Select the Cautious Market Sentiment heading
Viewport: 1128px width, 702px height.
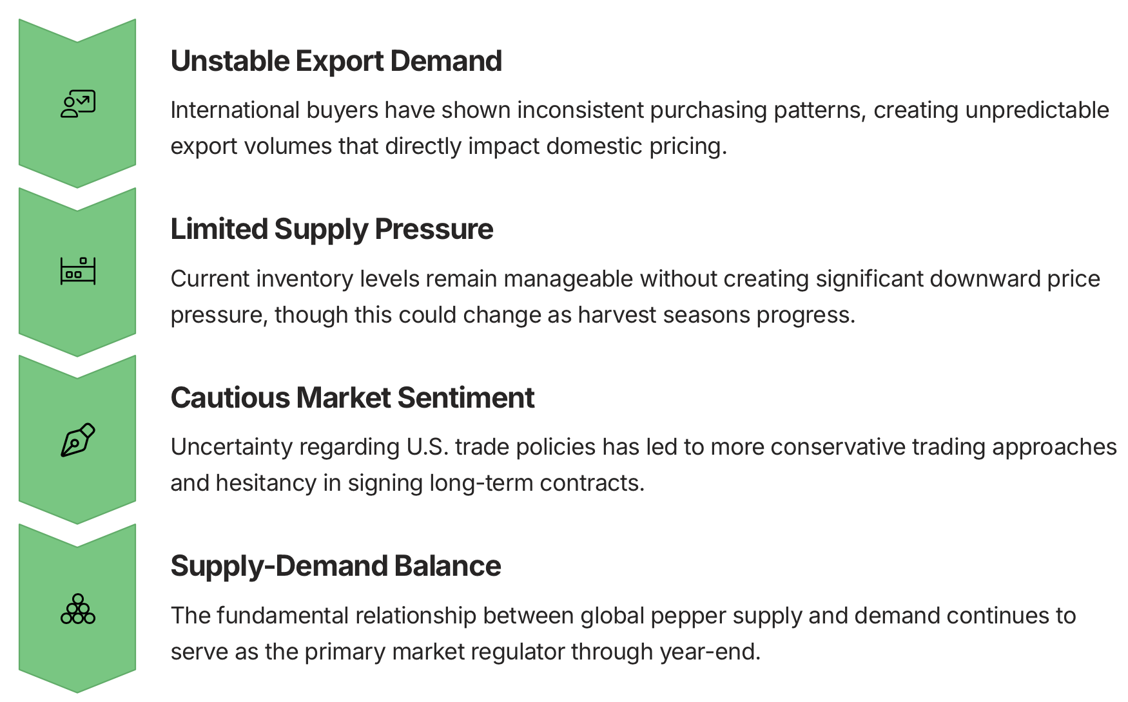pos(352,398)
